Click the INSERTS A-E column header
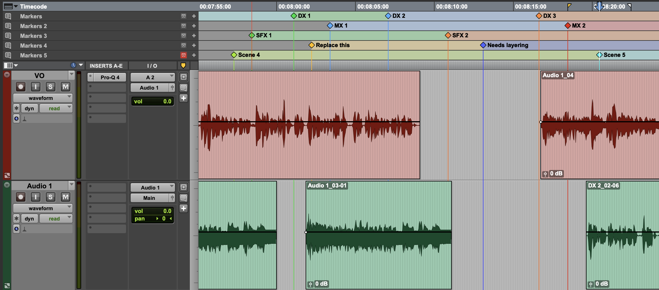 106,66
